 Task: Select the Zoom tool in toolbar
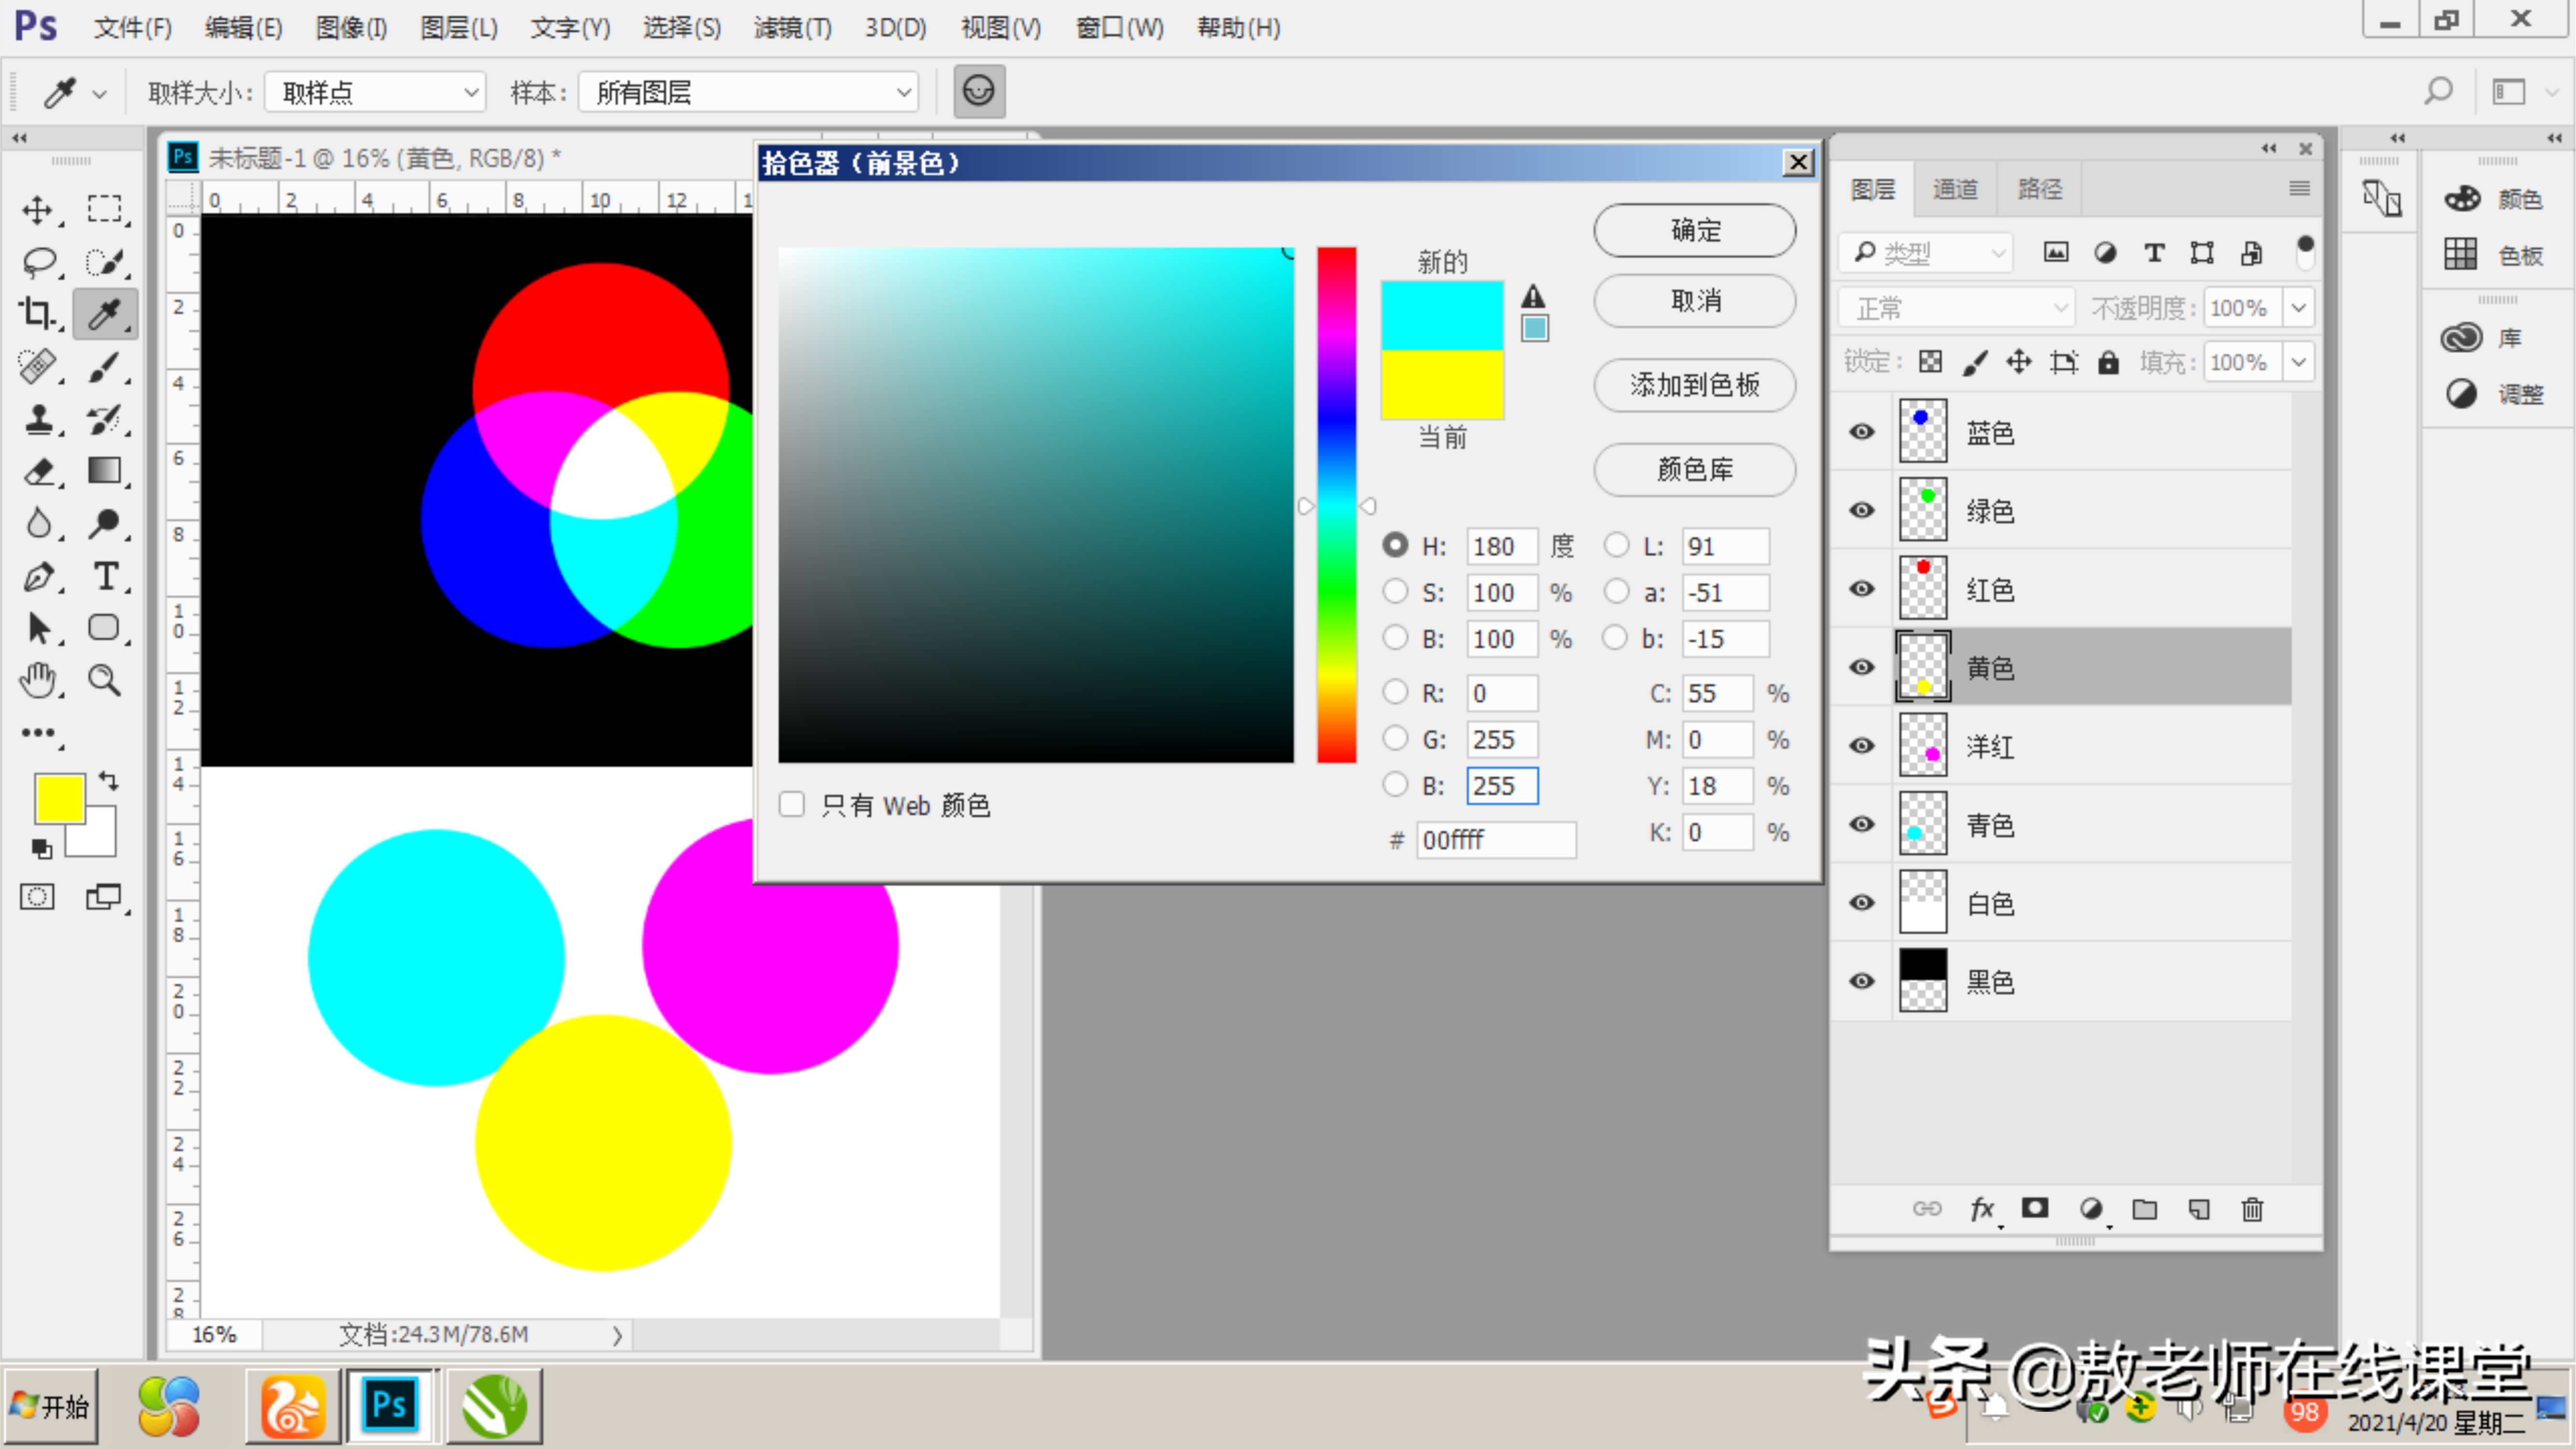click(x=105, y=681)
